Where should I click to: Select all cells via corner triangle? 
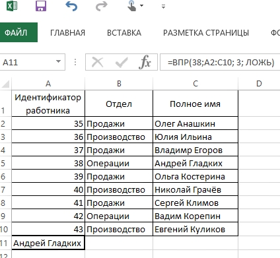[5, 84]
